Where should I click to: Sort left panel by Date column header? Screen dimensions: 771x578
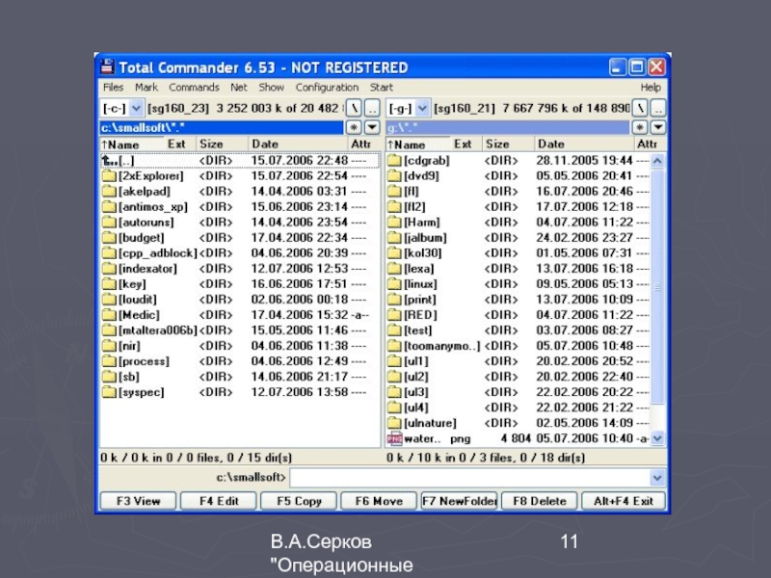tap(265, 144)
